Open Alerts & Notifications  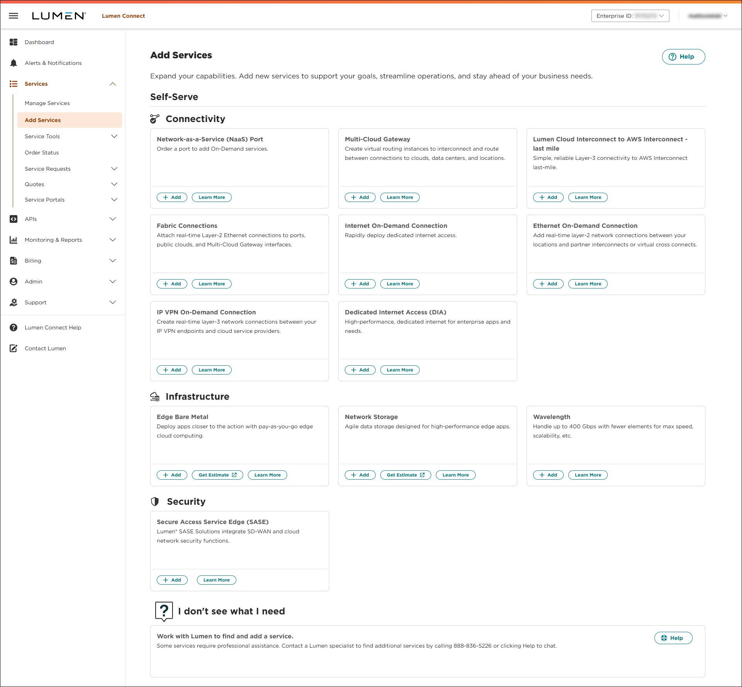(53, 63)
